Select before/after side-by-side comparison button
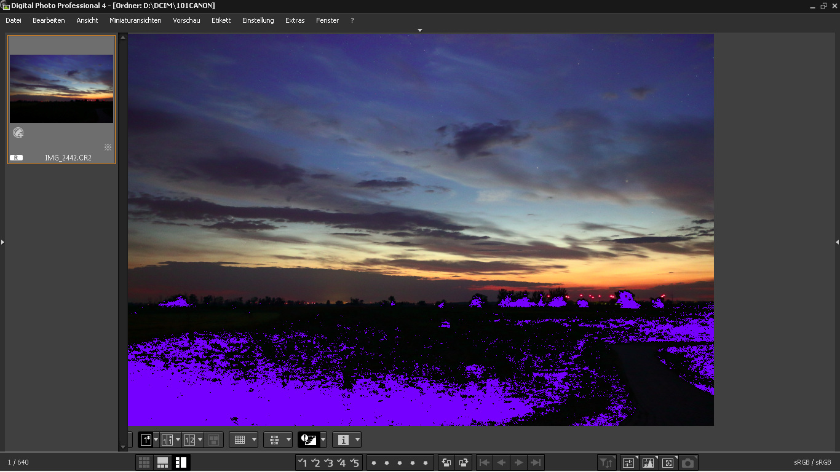 coord(167,440)
